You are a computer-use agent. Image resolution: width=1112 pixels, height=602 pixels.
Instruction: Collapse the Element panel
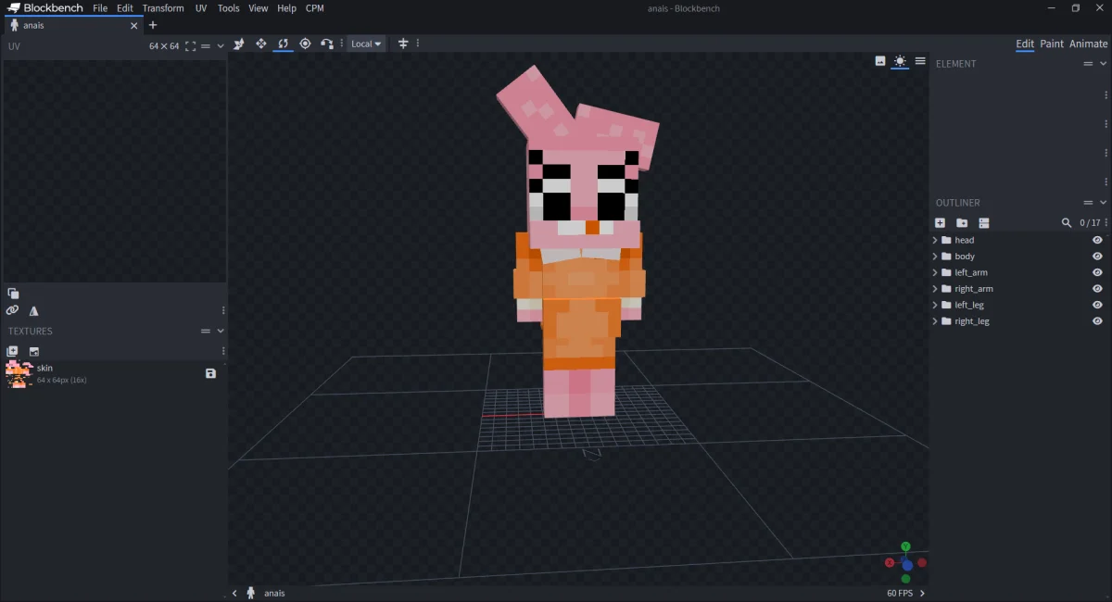coord(1103,64)
